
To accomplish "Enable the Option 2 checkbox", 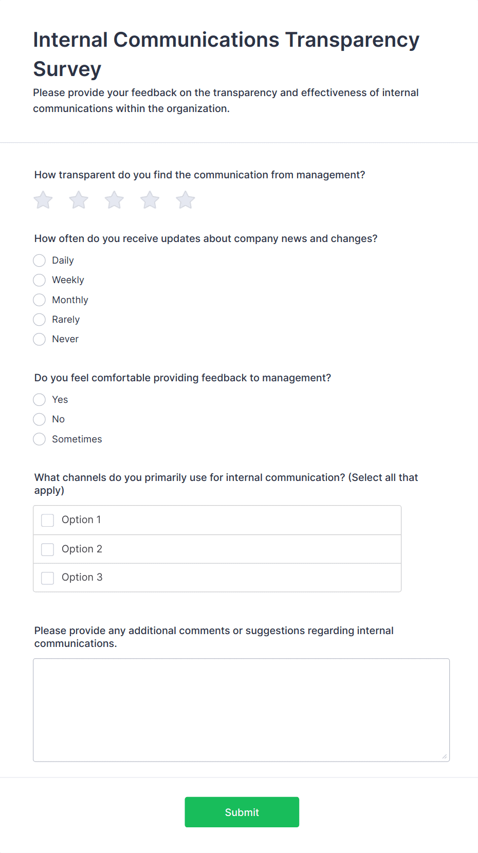I will [47, 549].
